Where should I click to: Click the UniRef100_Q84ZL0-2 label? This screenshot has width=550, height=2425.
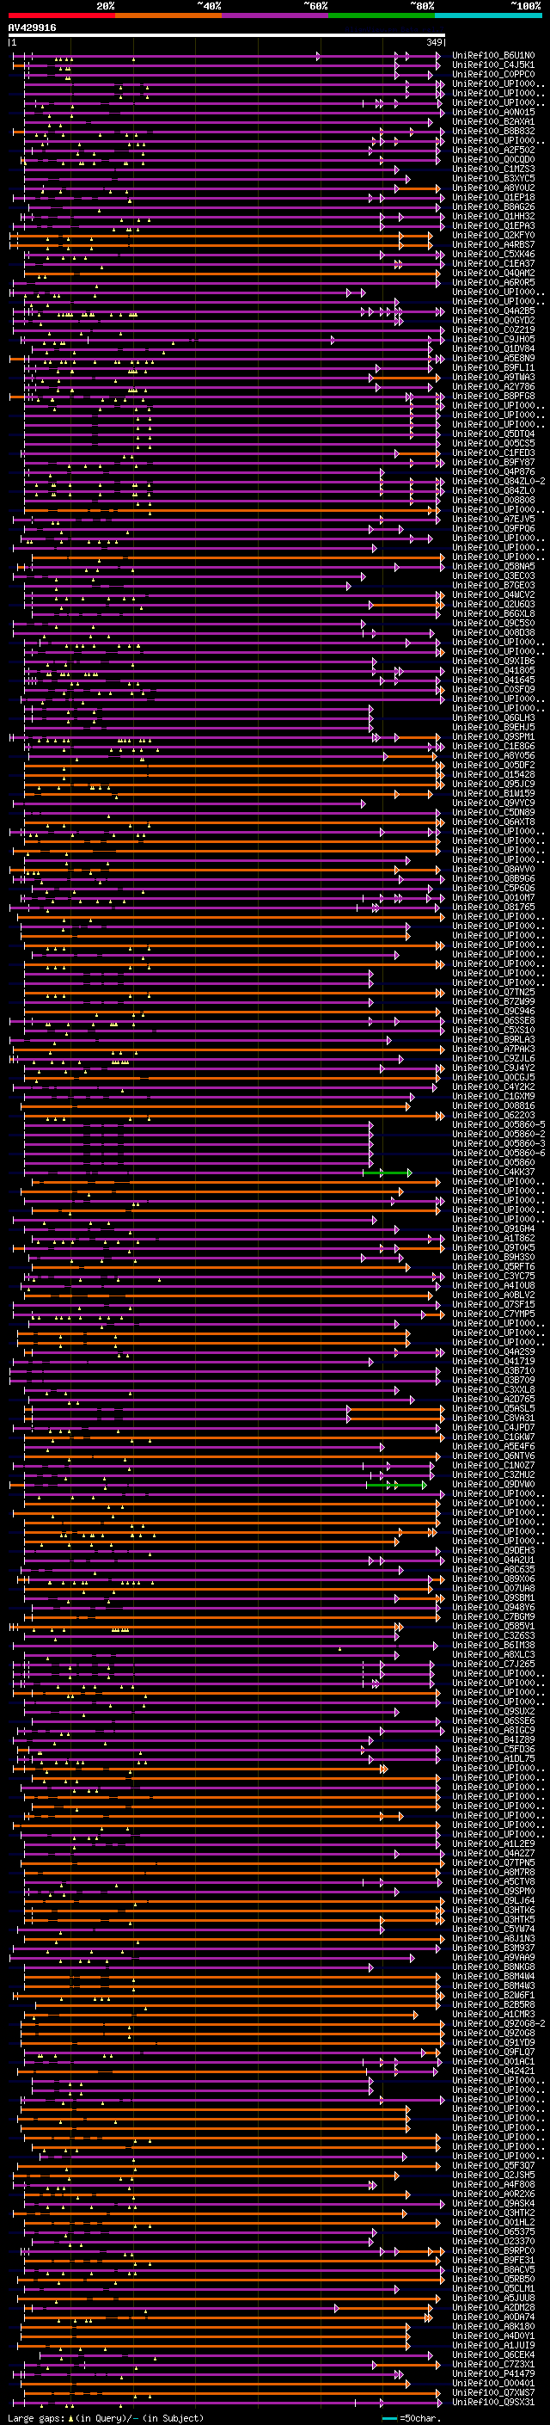tap(498, 481)
